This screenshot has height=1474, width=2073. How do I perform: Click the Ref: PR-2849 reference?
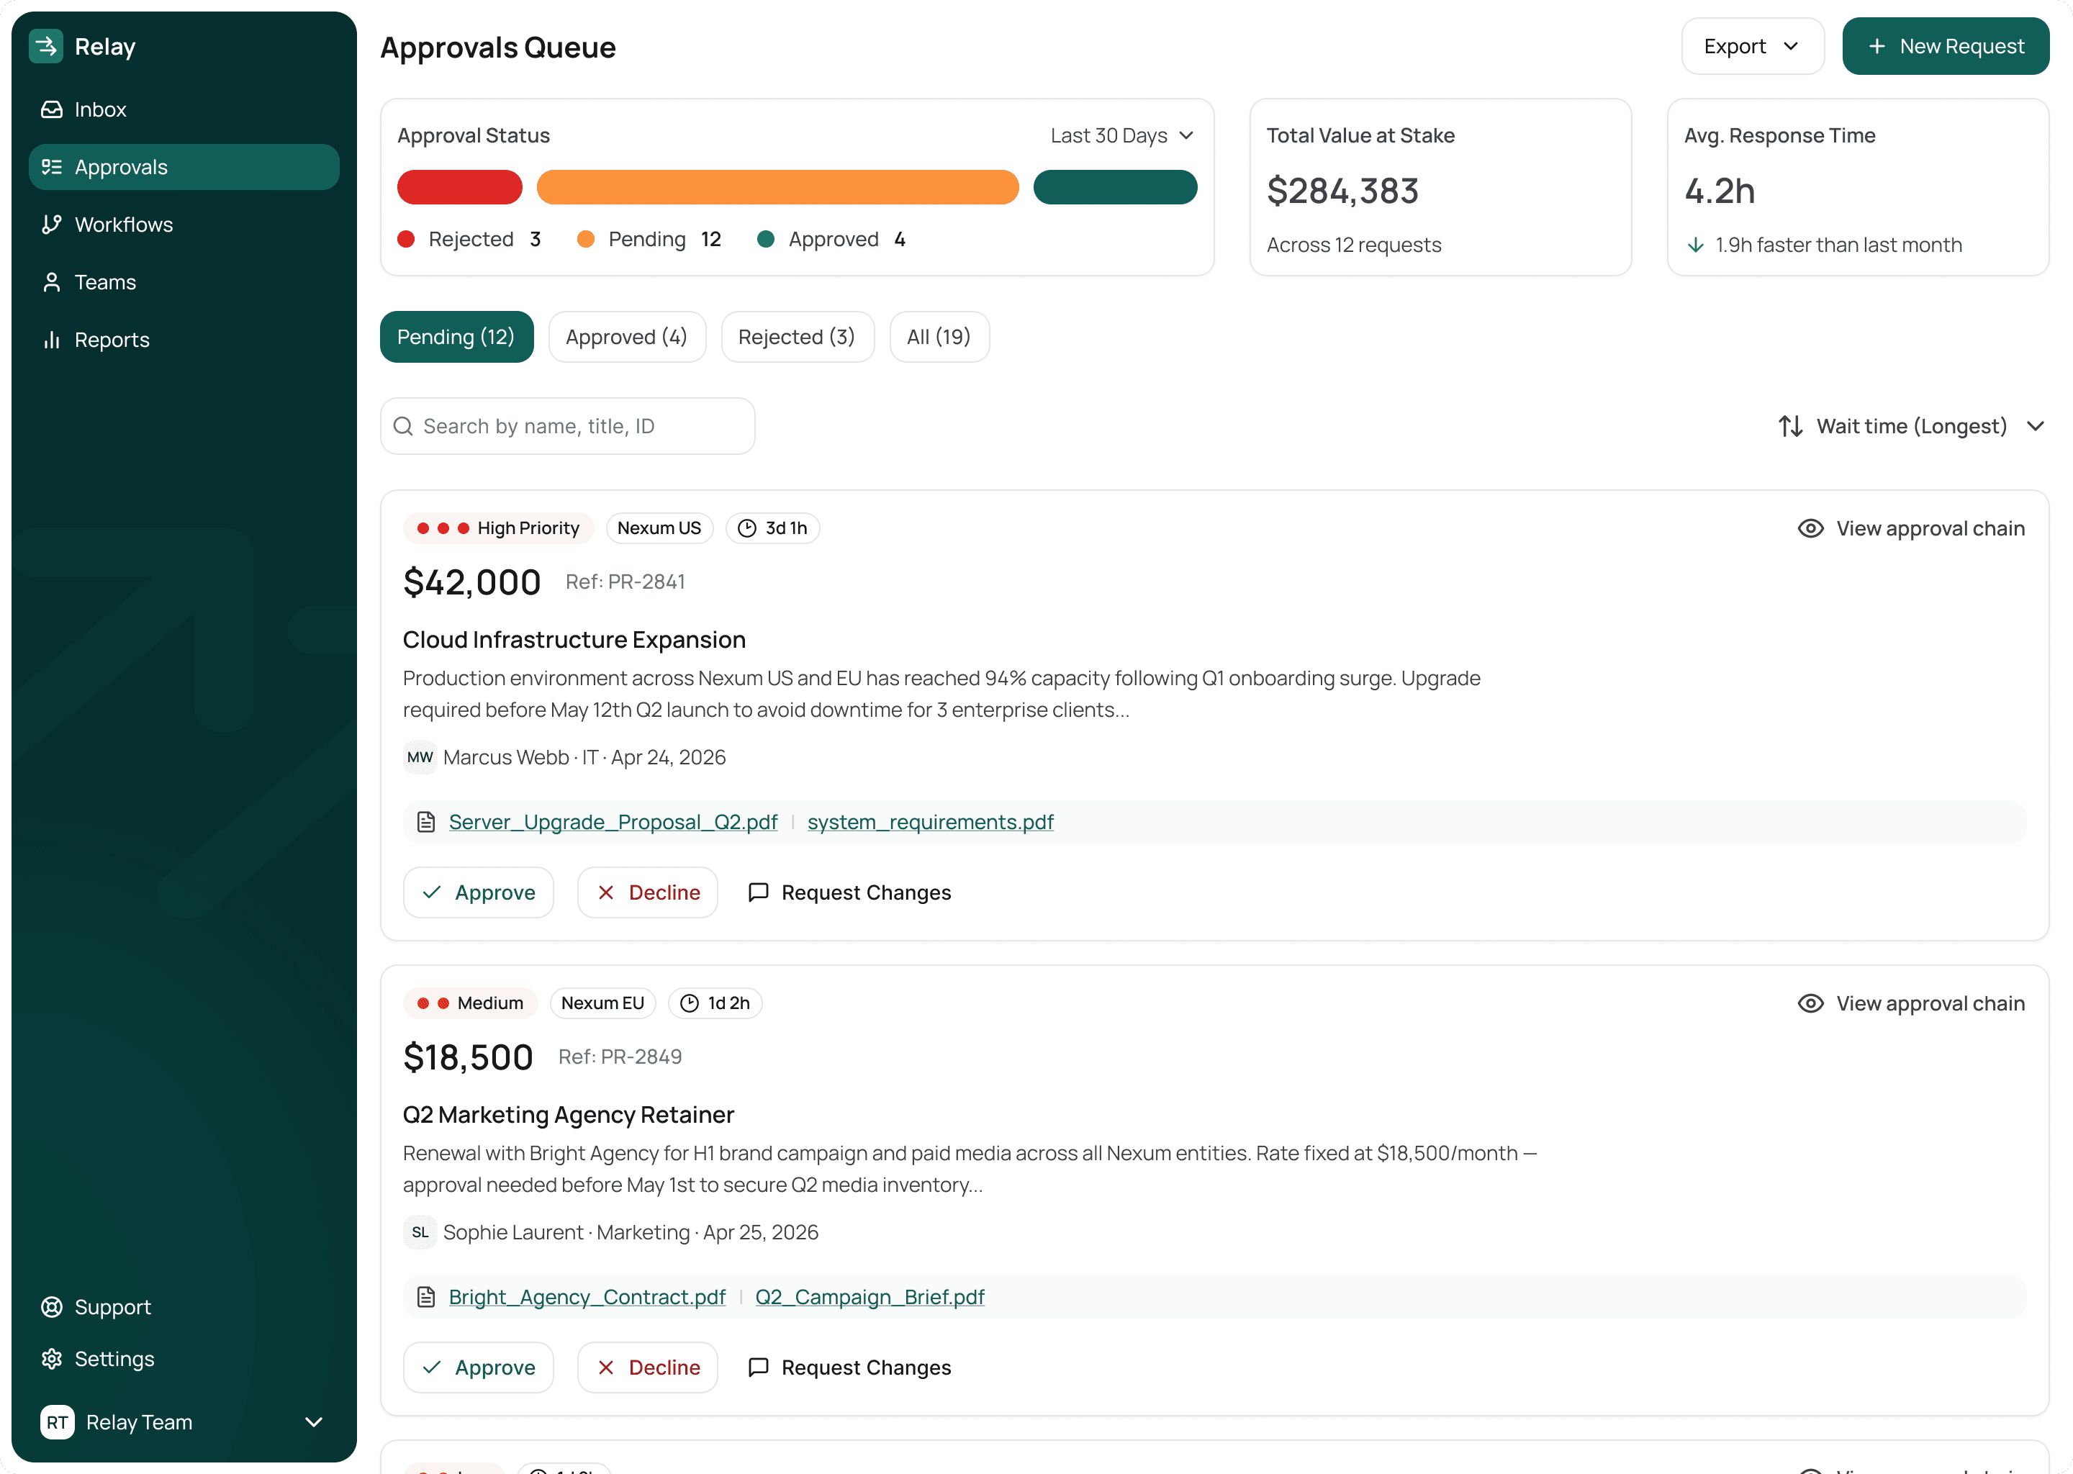click(x=620, y=1057)
